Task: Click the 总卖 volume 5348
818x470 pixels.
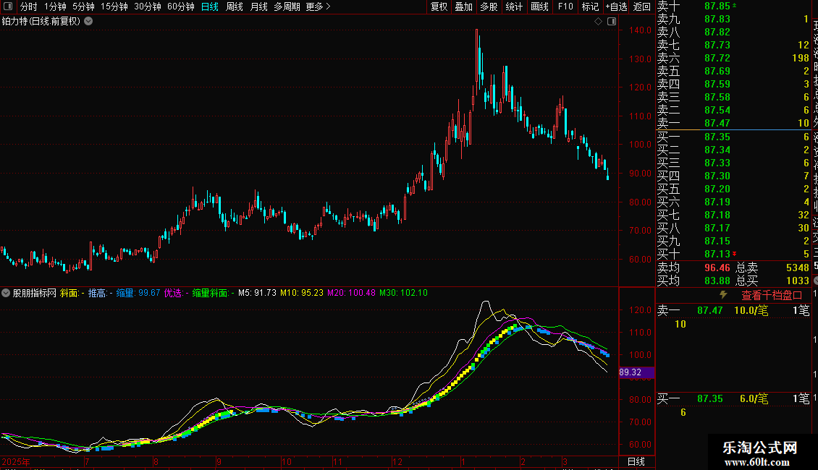Action: [x=797, y=268]
